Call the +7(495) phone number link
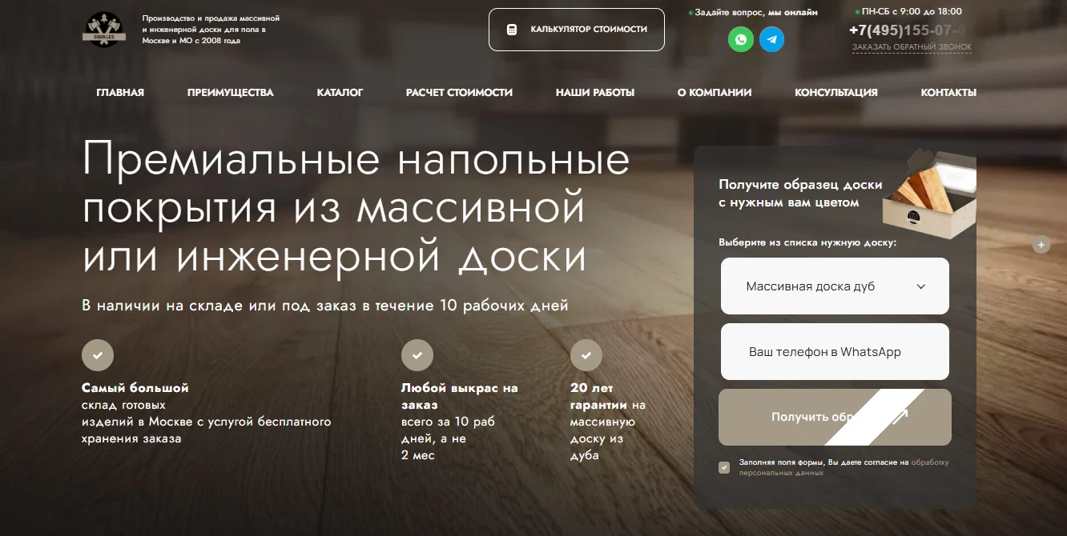 pyautogui.click(x=907, y=30)
